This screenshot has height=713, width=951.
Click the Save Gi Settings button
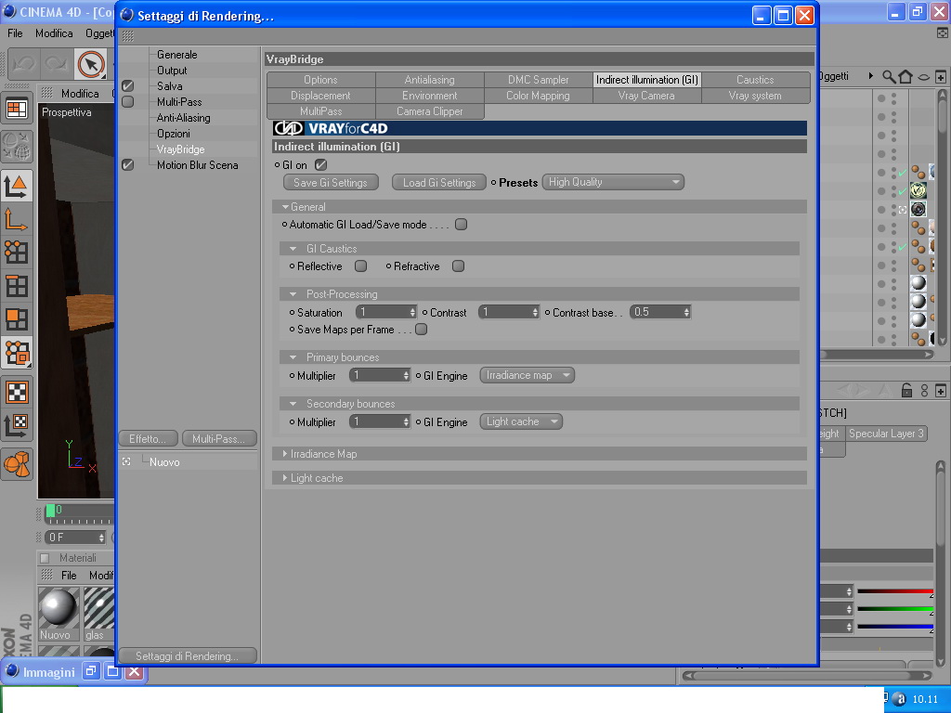pos(331,183)
